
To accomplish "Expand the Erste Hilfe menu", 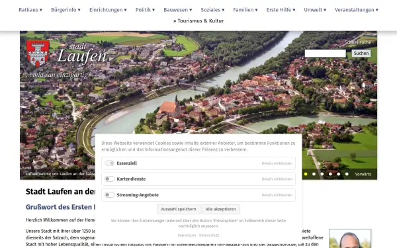I will click(x=281, y=10).
